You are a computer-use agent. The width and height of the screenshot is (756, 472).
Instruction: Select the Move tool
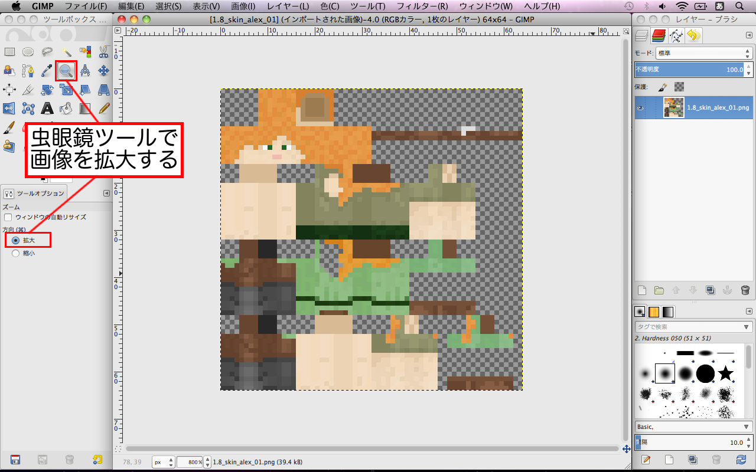[x=104, y=71]
